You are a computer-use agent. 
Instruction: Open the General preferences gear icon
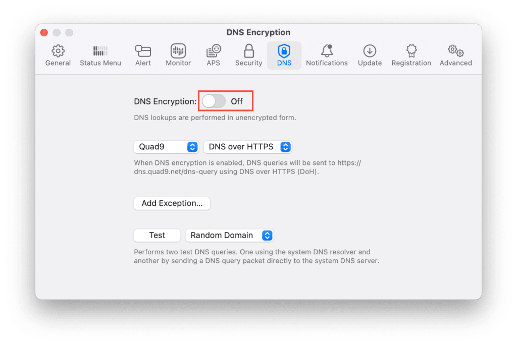point(58,51)
